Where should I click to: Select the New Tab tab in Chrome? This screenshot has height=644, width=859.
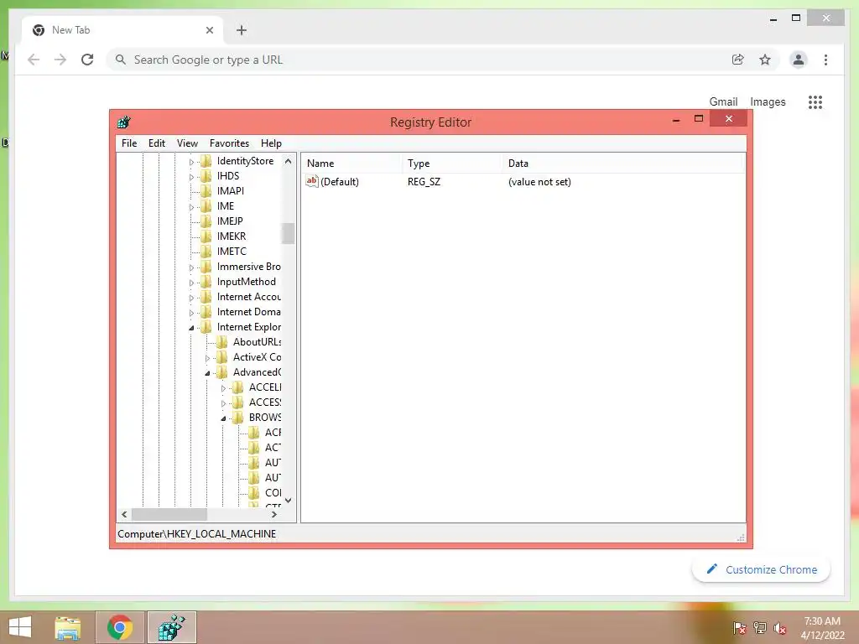click(122, 30)
